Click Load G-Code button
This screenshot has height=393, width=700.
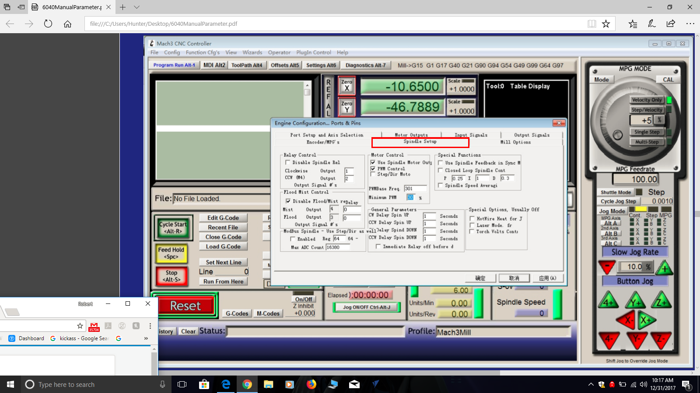pyautogui.click(x=223, y=246)
